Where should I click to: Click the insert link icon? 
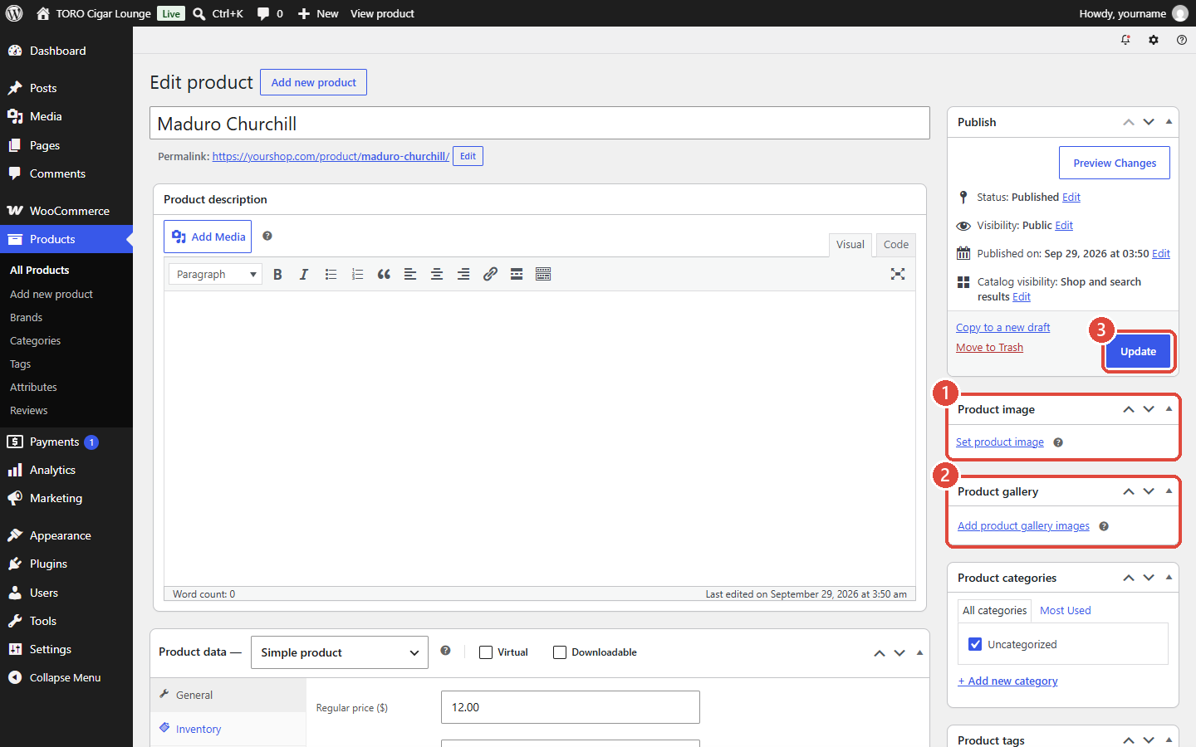coord(490,274)
